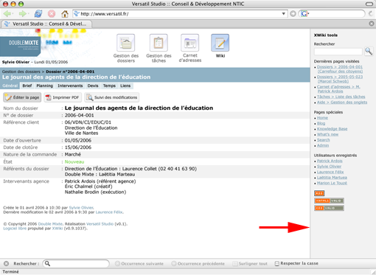Viewport: 376px width, 275px height.
Task: Click Imprimer PDF button
Action: click(x=63, y=97)
